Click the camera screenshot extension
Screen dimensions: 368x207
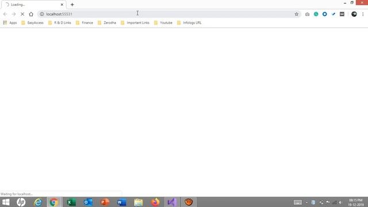pyautogui.click(x=307, y=14)
